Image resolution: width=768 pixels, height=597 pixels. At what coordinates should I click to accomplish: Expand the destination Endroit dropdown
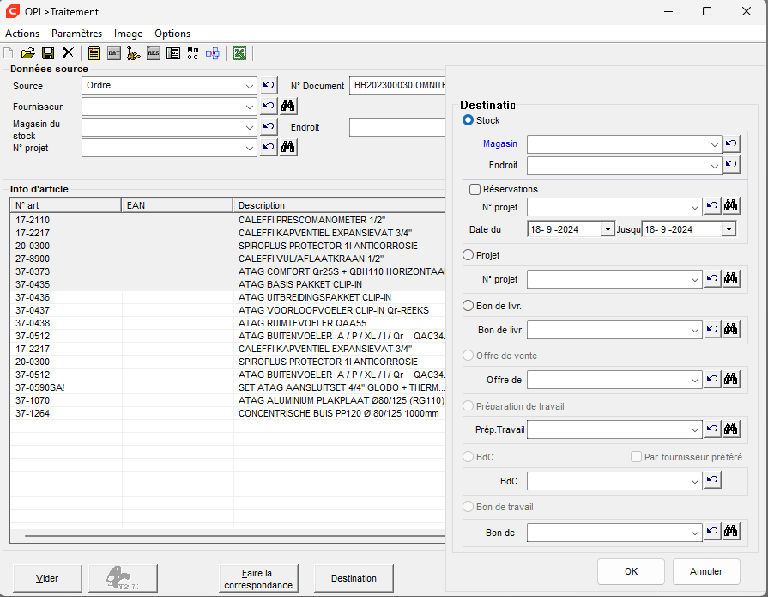click(714, 166)
